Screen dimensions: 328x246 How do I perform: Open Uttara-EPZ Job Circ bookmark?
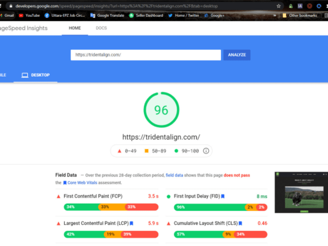[x=65, y=15]
